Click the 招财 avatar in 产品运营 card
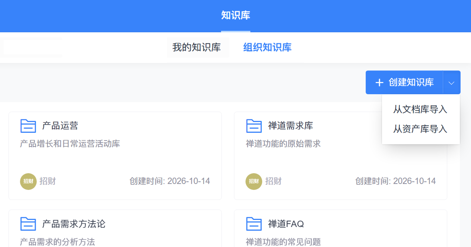471x247 pixels. [28, 181]
